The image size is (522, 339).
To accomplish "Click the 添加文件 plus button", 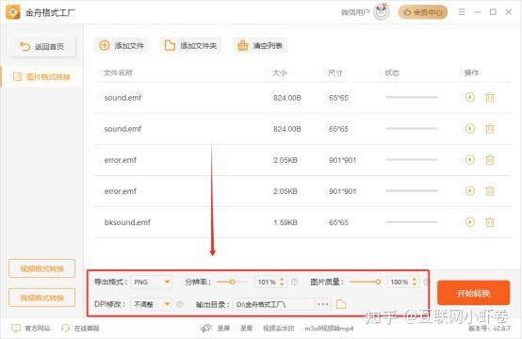I will click(122, 45).
